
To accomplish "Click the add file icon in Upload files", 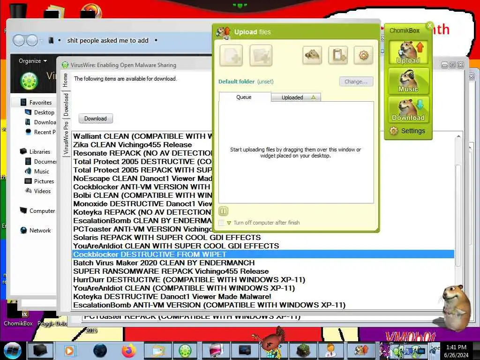I will [231, 55].
